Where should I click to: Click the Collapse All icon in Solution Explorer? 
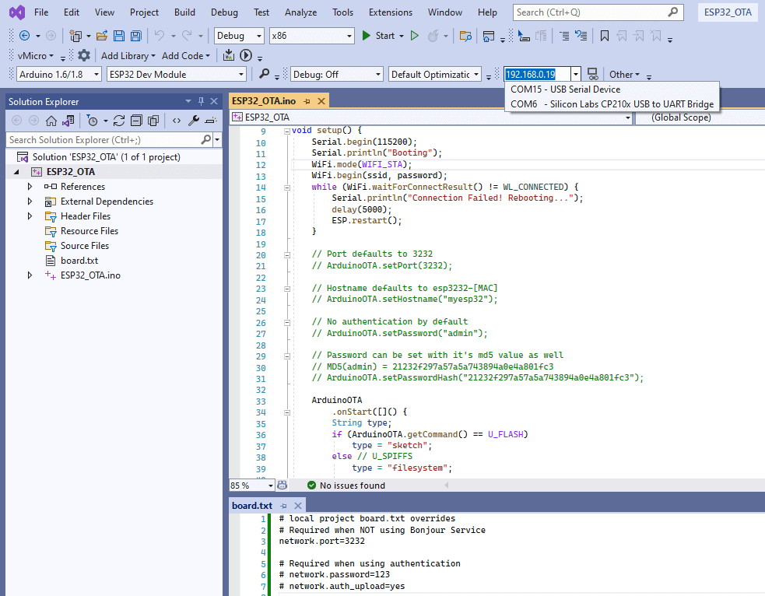[137, 121]
